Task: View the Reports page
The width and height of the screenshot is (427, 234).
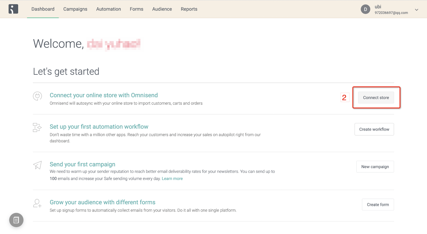Action: pos(189,9)
